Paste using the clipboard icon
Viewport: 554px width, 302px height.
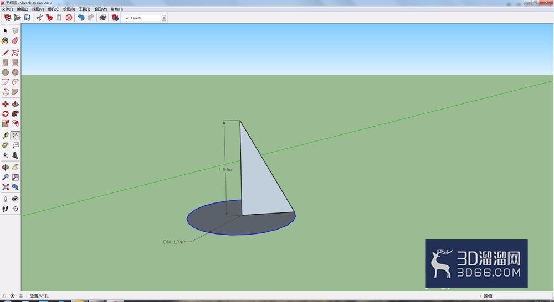59,18
